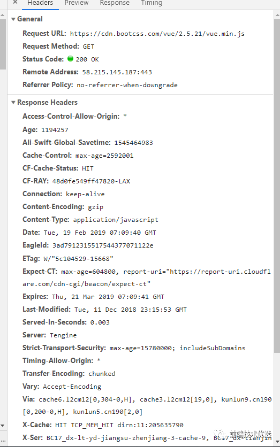Click the right scrollbar down arrow

click(x=277, y=442)
